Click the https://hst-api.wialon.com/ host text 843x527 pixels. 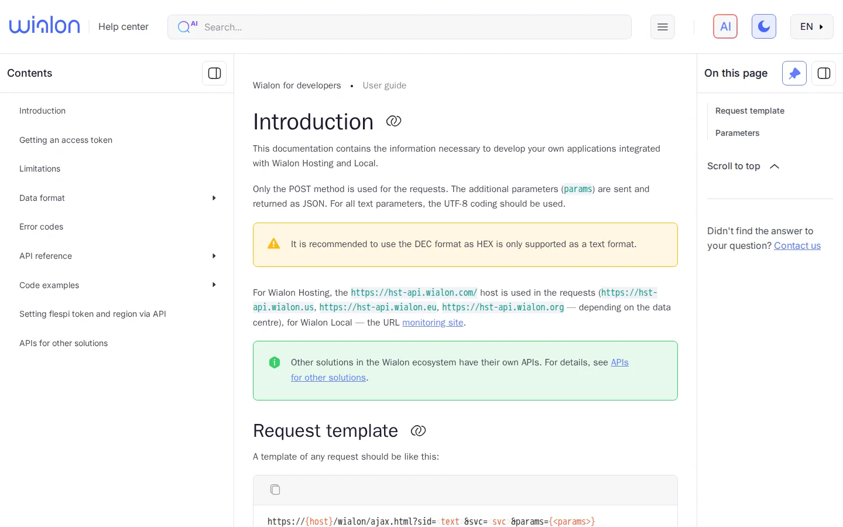tap(414, 293)
